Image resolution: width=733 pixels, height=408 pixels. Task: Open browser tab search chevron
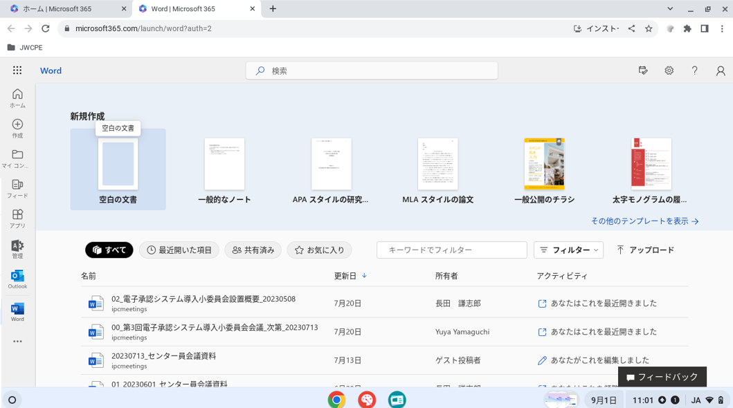pos(670,8)
